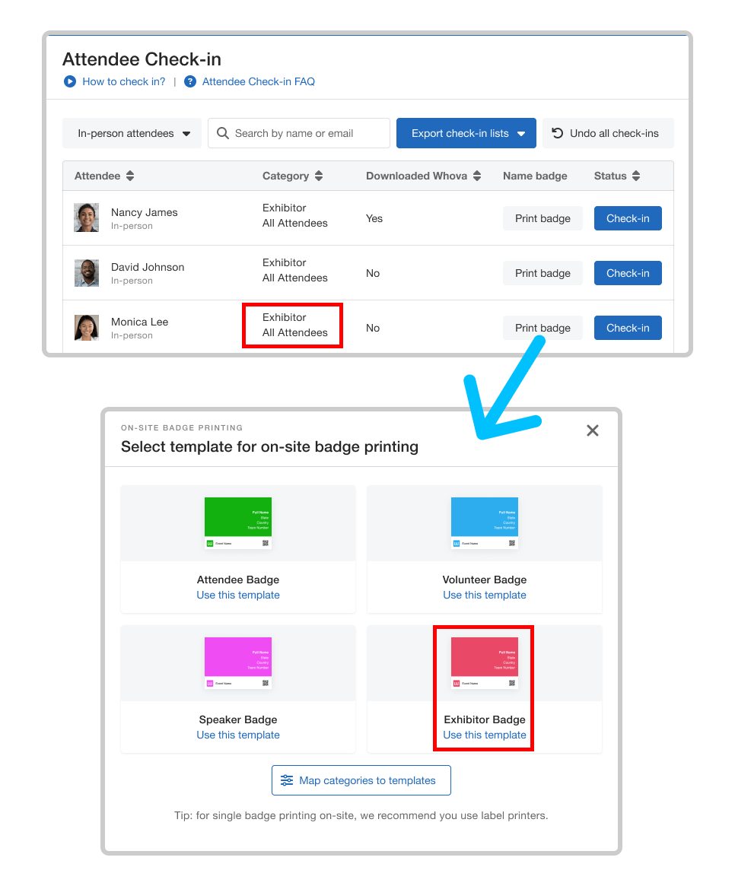
Task: Sort by Downloaded Whova column arrows
Action: pos(477,176)
